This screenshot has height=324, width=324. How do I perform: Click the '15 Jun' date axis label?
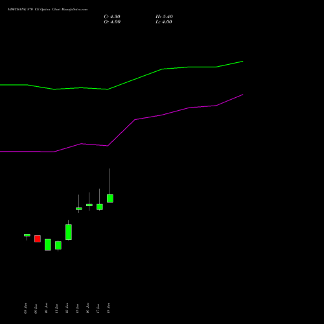77,308
